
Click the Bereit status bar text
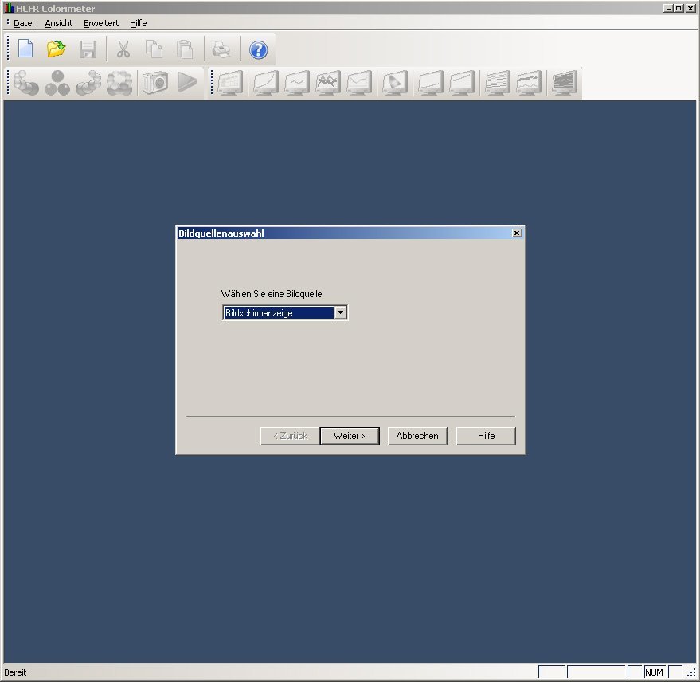[15, 672]
